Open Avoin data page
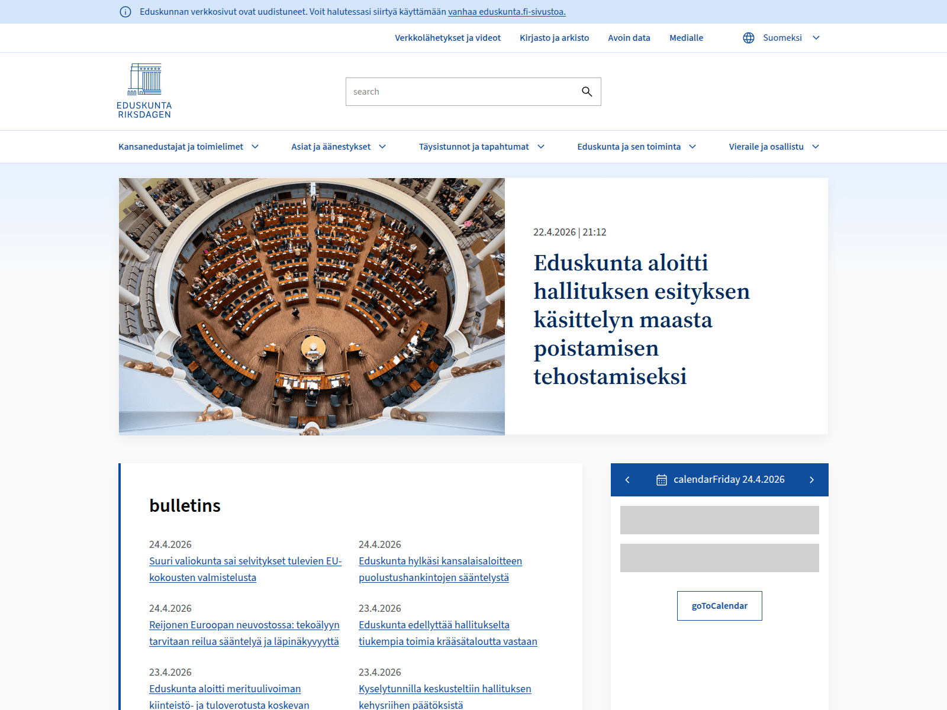Image resolution: width=947 pixels, height=710 pixels. pos(629,38)
